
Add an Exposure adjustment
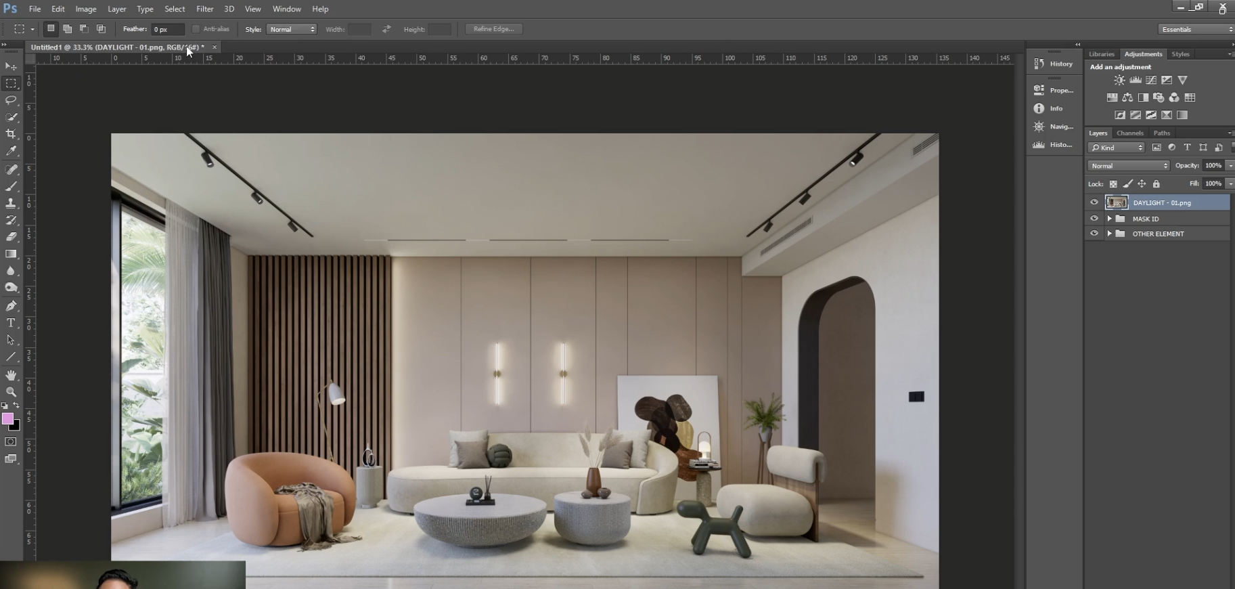[x=1167, y=80]
